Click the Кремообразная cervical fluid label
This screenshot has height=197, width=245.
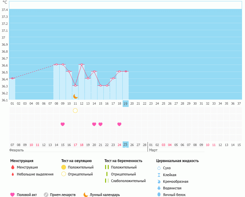[x=176, y=181]
